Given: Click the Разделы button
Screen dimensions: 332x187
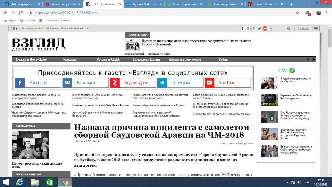Looking at the screenshot, I should (x=303, y=29).
